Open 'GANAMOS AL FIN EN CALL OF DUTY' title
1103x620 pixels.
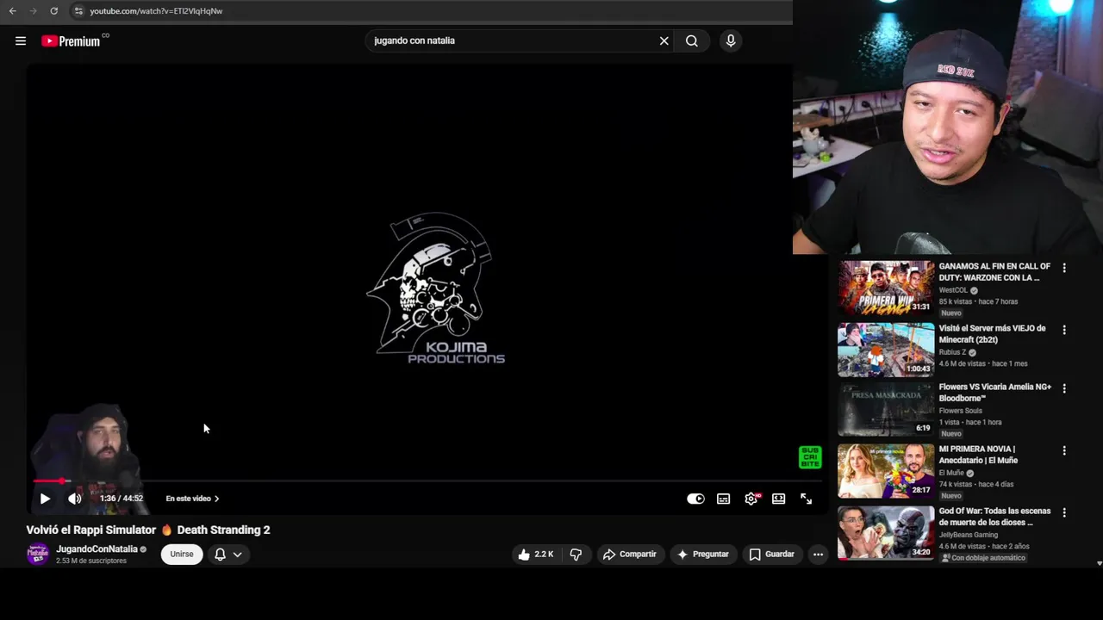pyautogui.click(x=994, y=272)
